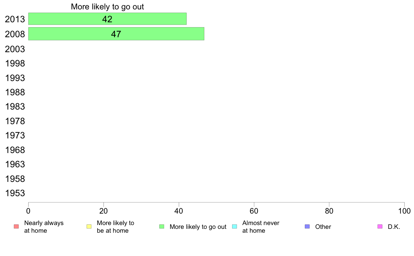Viewport: 414px width, 256px height.
Task: Select the 2013 green bar labeled 42
Action: 107,19
